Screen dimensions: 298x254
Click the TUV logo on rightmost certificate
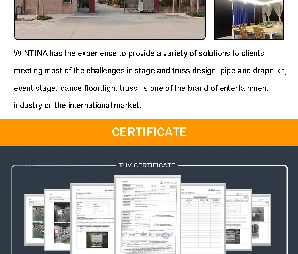263,200
